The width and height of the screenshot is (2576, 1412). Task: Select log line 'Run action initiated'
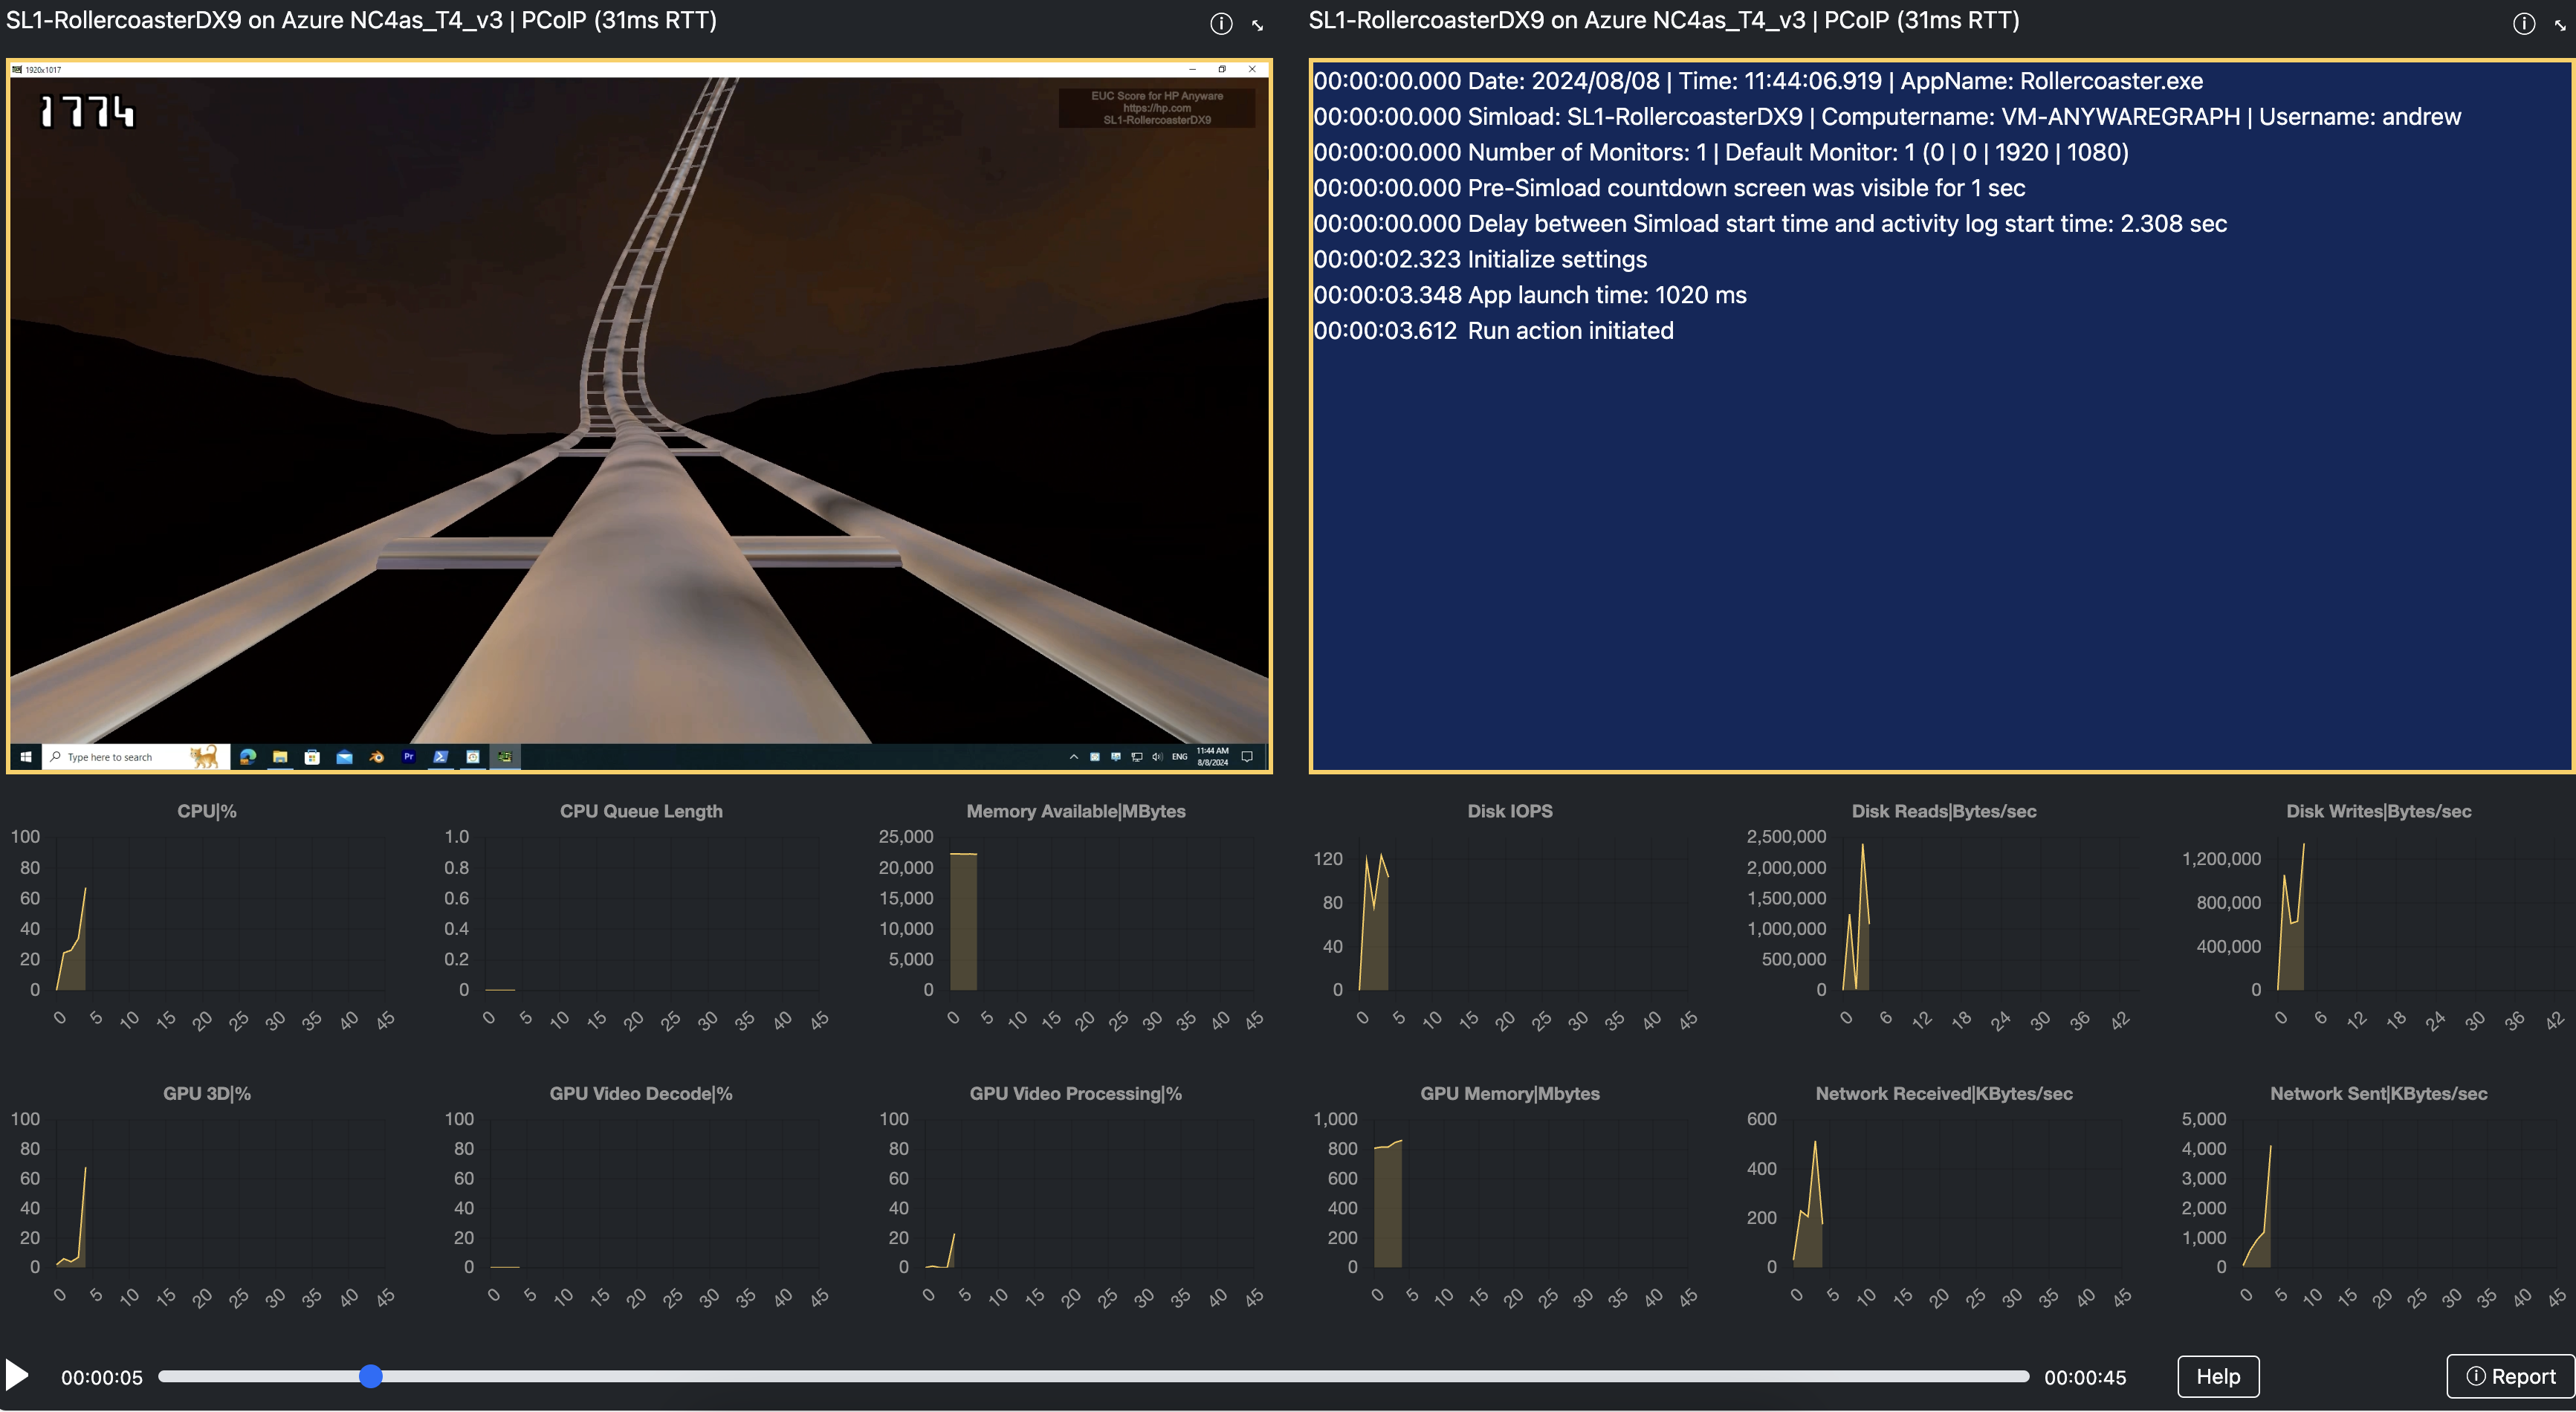1493,331
